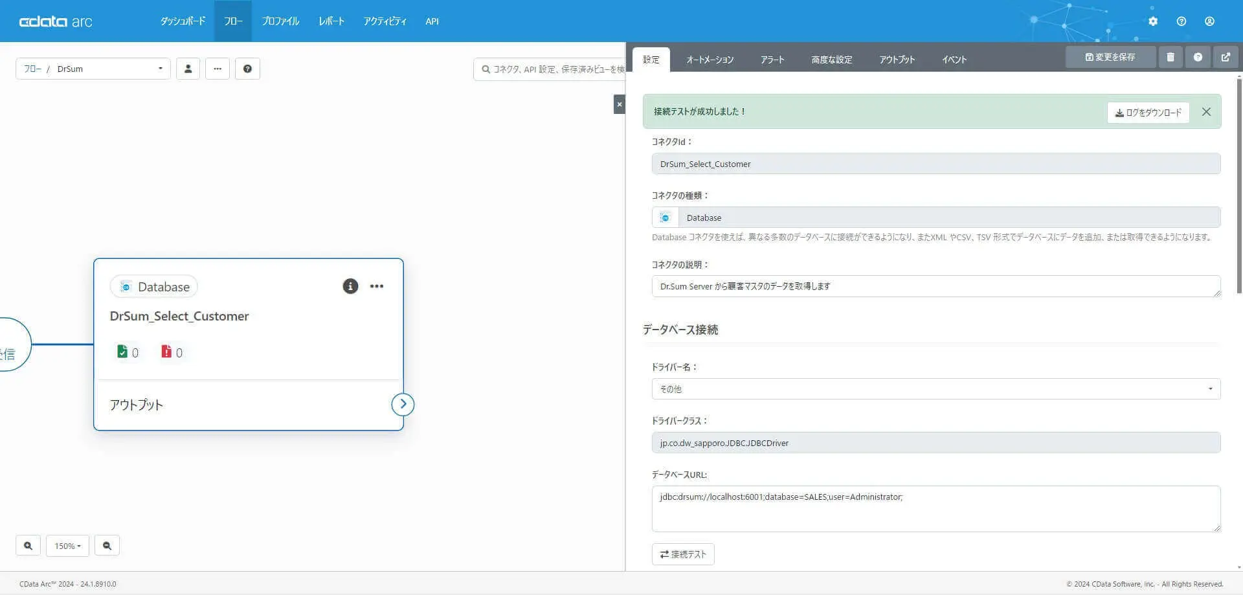1243x595 pixels.
Task: Click the 変更を保存 save button
Action: pyautogui.click(x=1110, y=57)
